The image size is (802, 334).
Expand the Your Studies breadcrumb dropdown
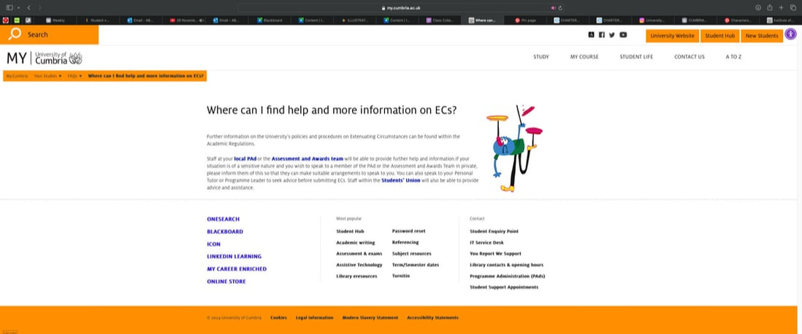tap(47, 76)
